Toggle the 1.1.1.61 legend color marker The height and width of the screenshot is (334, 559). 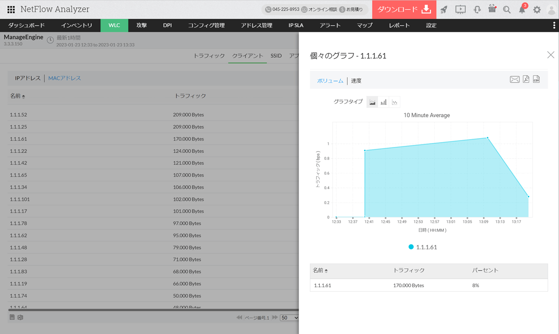coord(411,247)
